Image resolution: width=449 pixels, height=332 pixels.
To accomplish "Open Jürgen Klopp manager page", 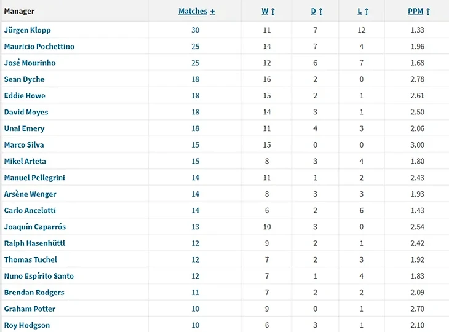I will point(28,30).
